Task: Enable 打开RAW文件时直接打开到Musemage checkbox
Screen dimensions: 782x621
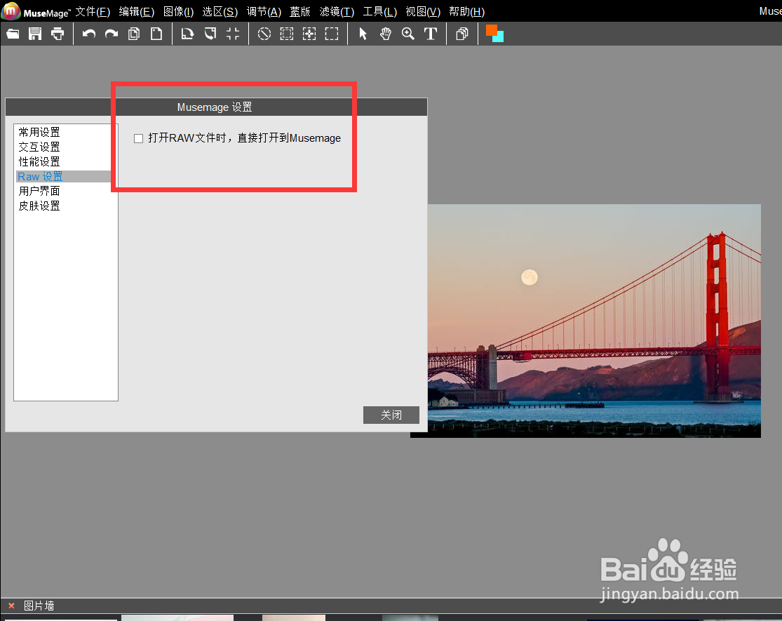Action: (139, 139)
